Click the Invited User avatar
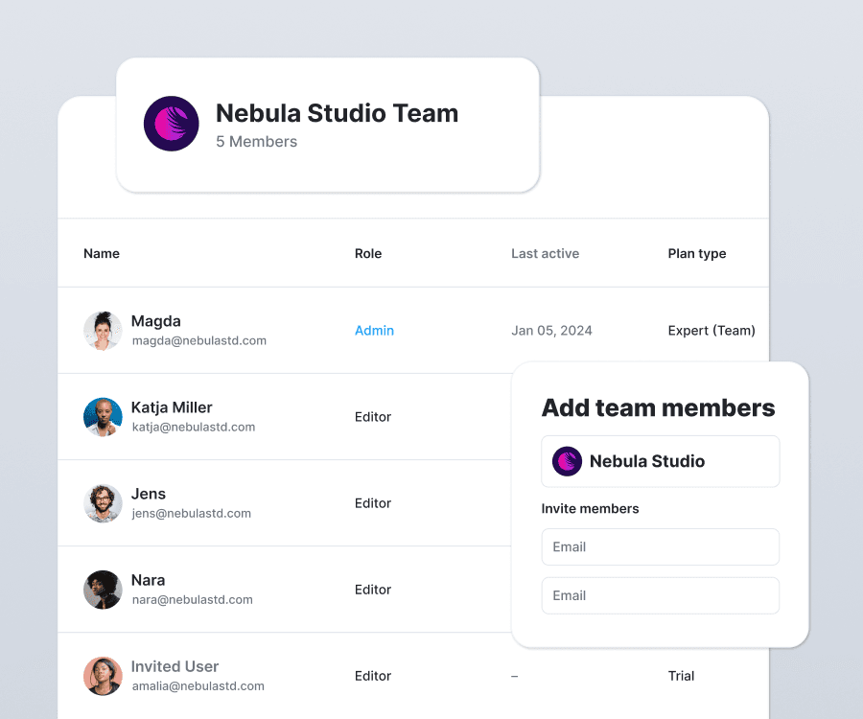The width and height of the screenshot is (863, 719). [103, 676]
